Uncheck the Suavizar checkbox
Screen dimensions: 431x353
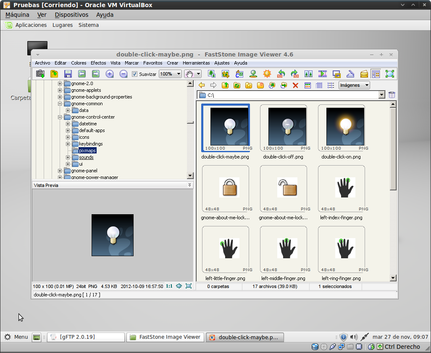[134, 74]
